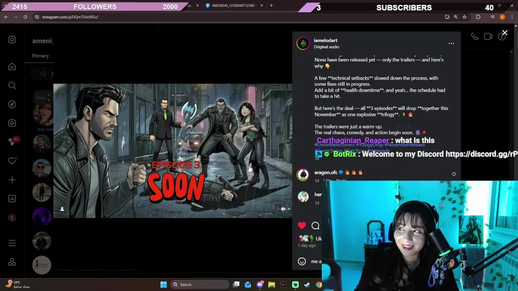
Task: Select the Primary messages tab
Action: 40,56
